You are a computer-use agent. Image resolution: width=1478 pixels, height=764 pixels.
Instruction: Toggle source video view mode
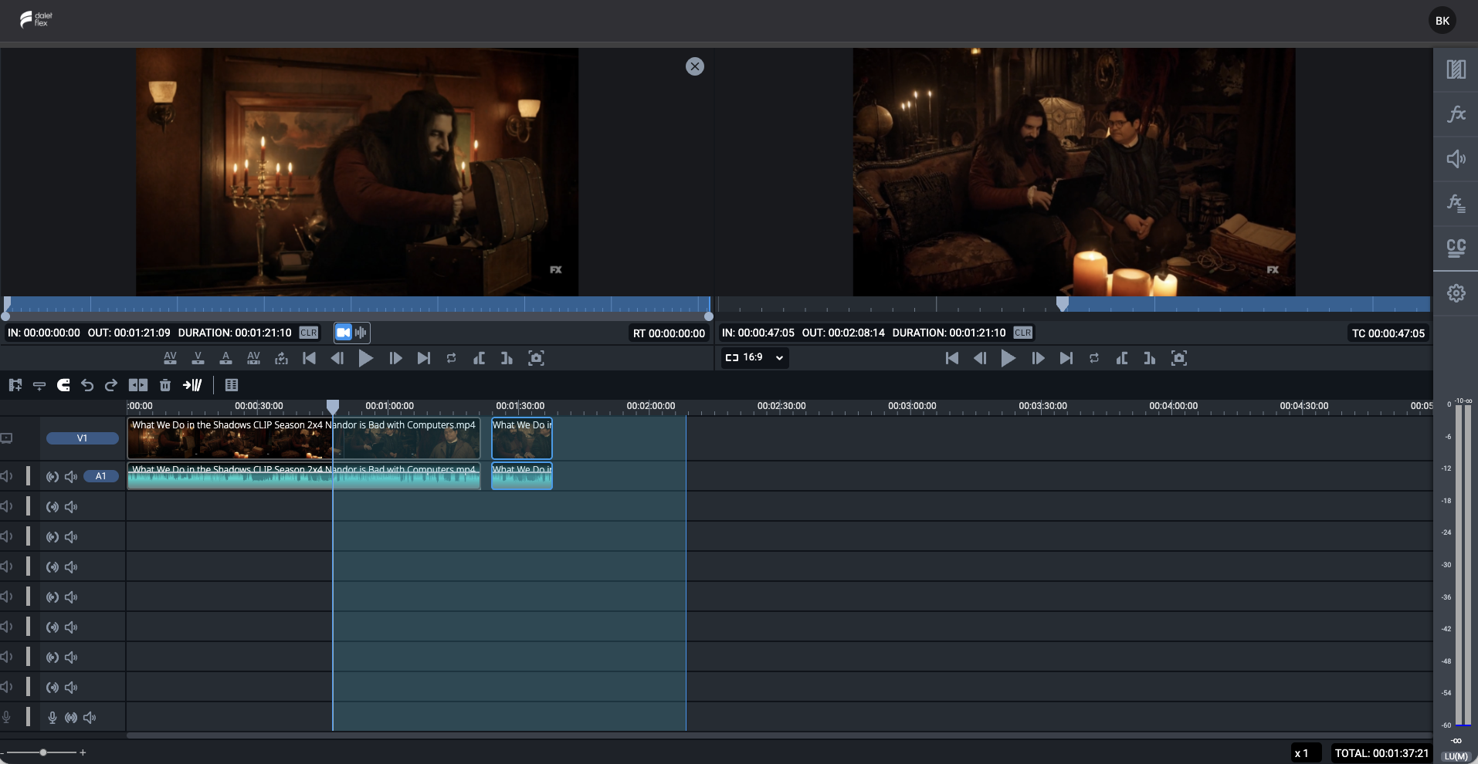click(344, 333)
